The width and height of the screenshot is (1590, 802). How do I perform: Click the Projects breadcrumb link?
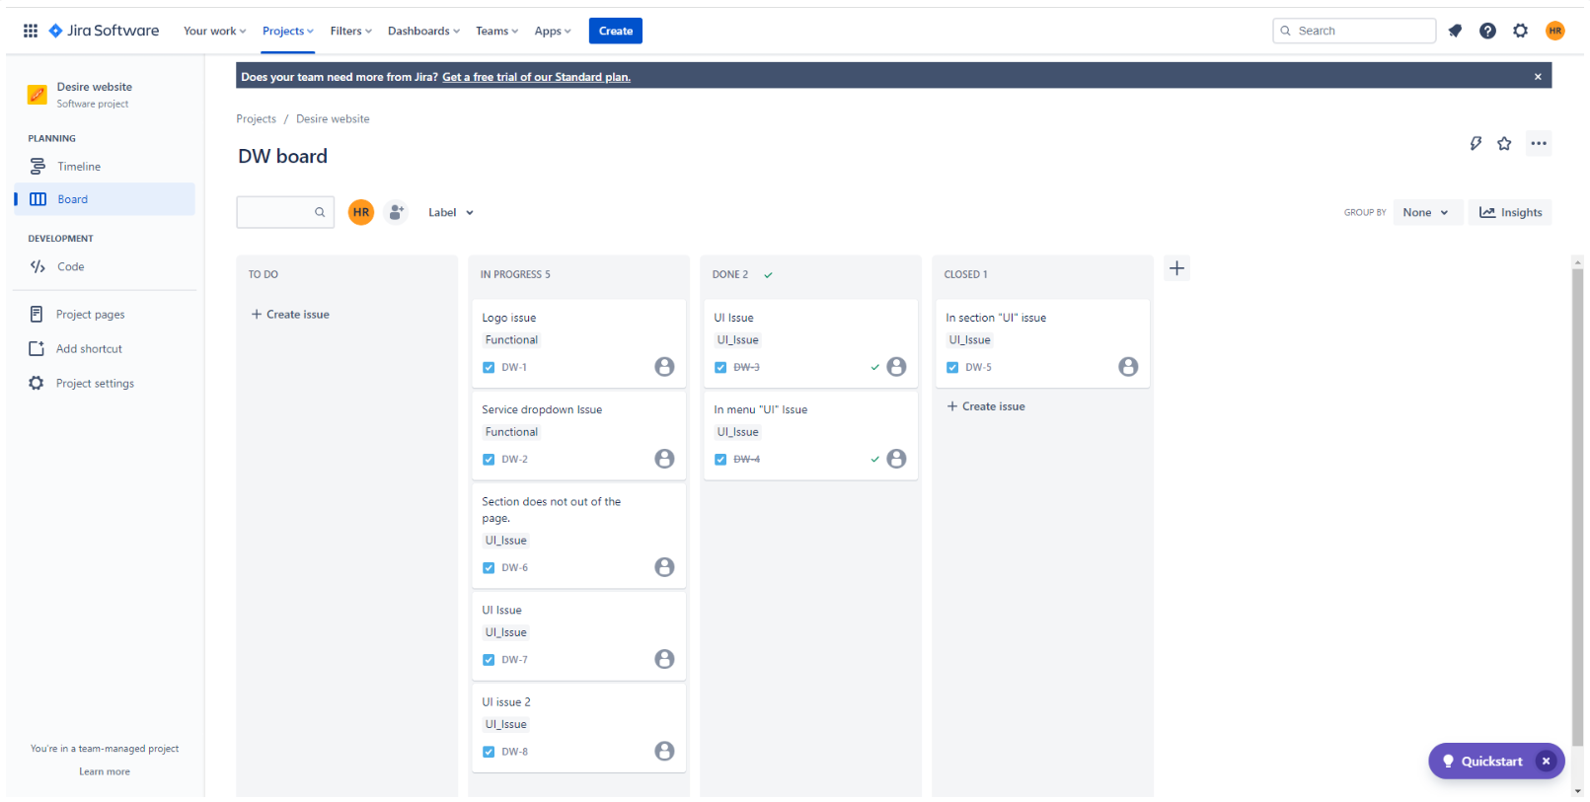(x=256, y=119)
